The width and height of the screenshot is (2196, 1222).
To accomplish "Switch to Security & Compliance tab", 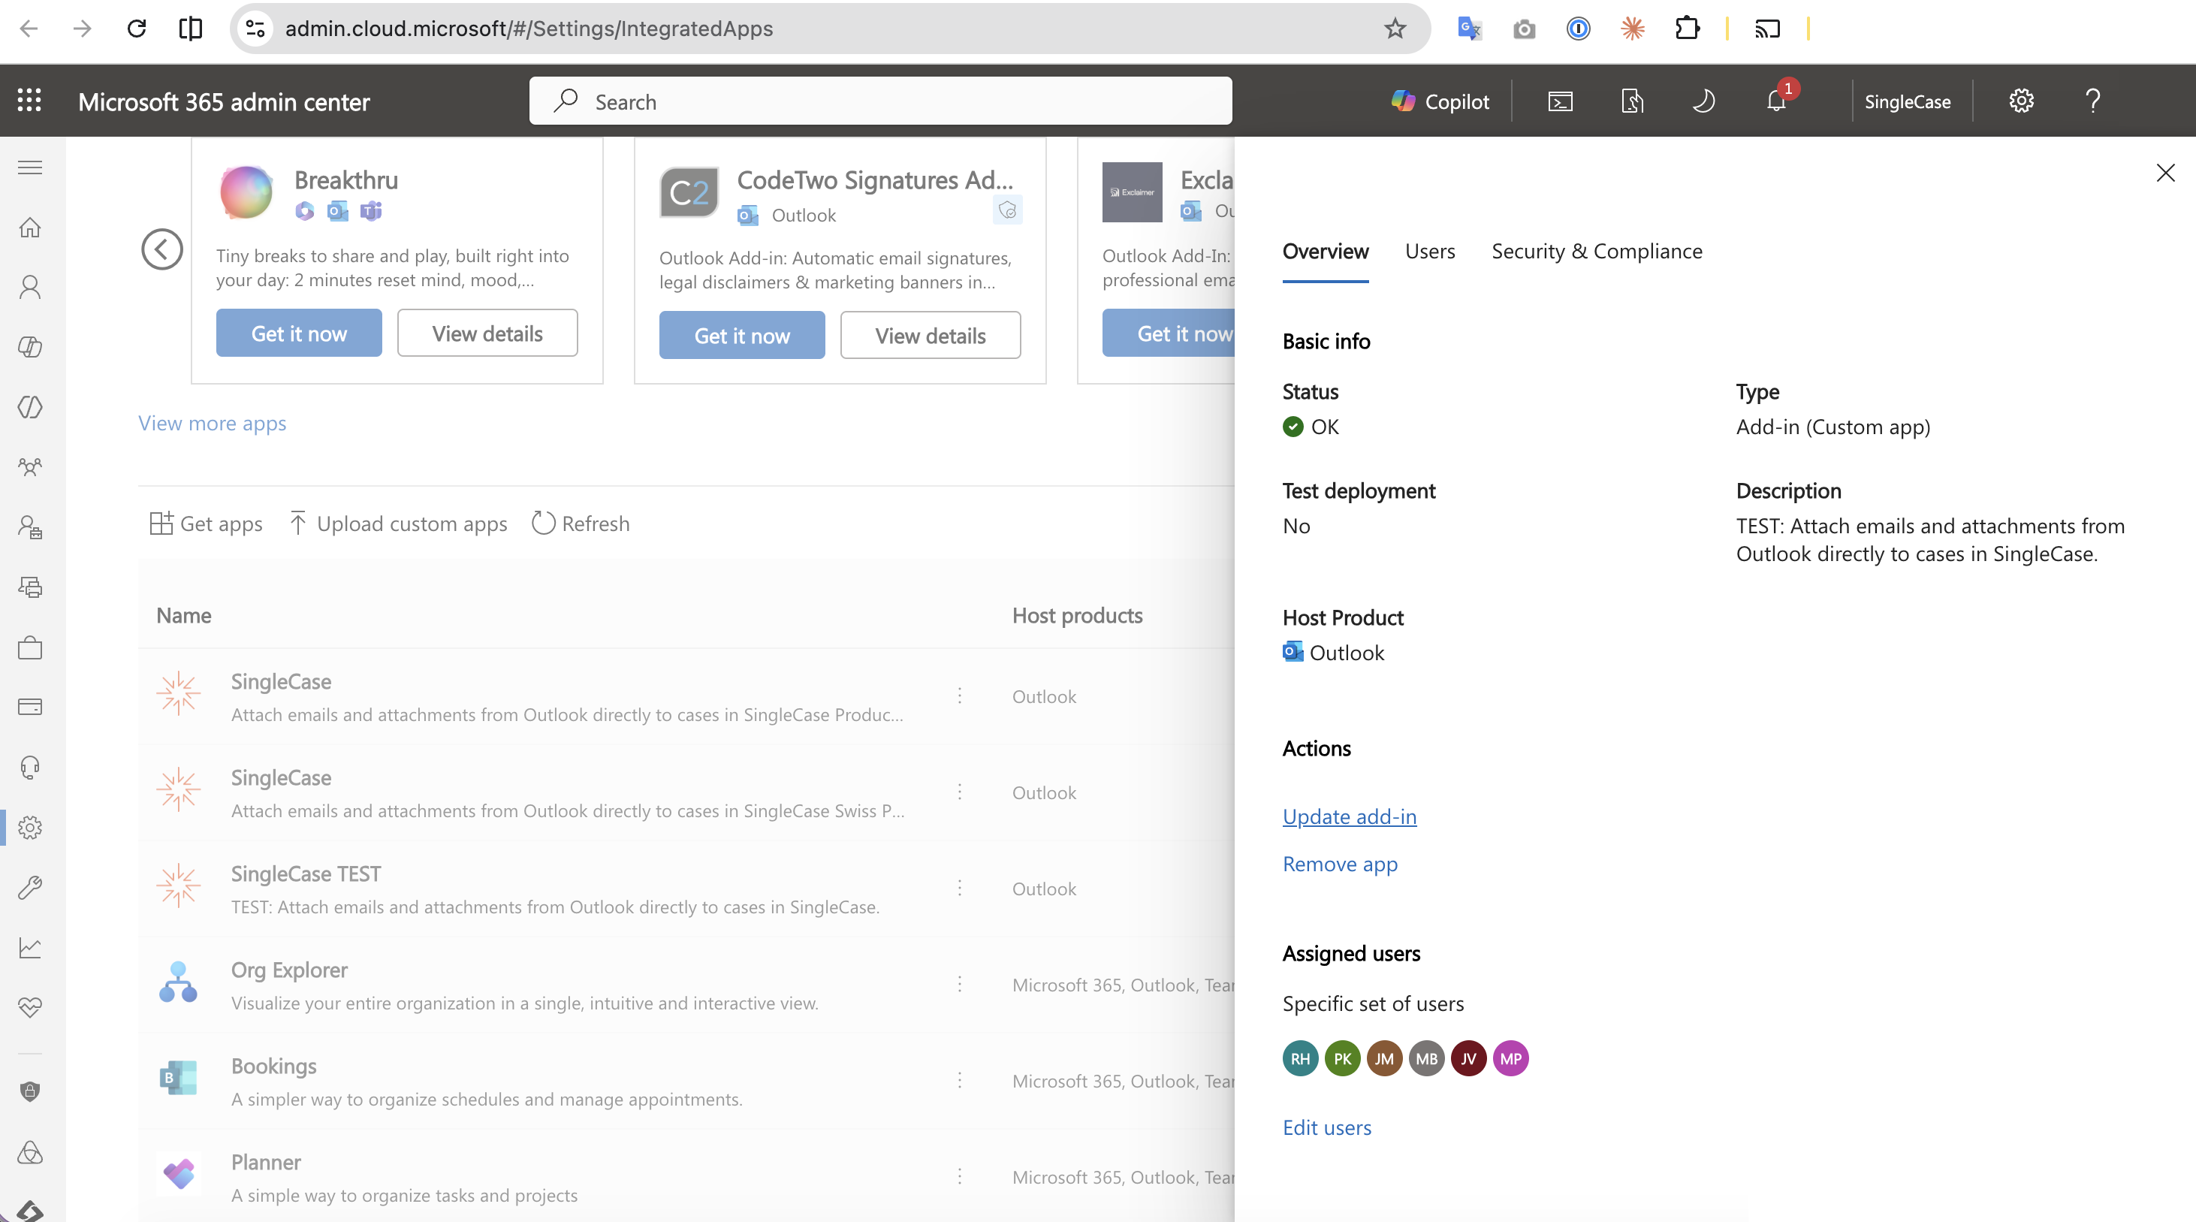I will 1597,252.
